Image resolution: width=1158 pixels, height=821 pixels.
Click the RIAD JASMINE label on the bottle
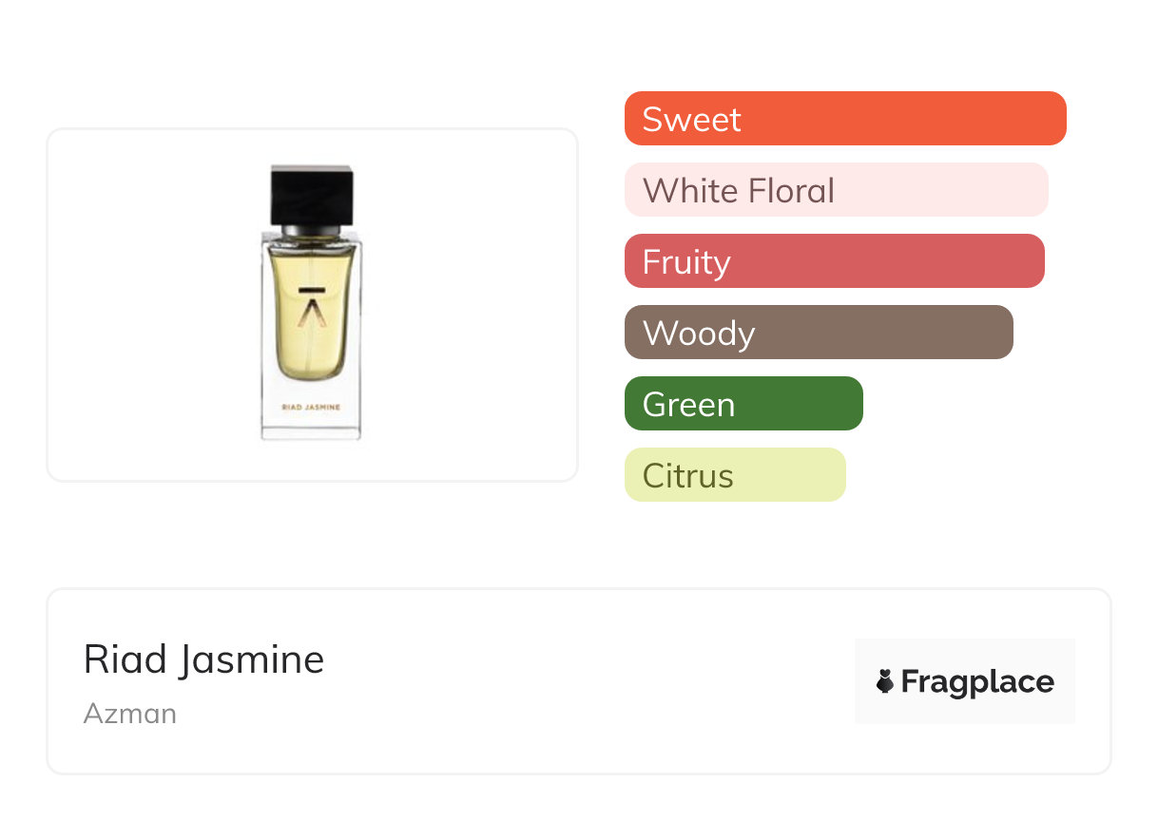point(311,408)
